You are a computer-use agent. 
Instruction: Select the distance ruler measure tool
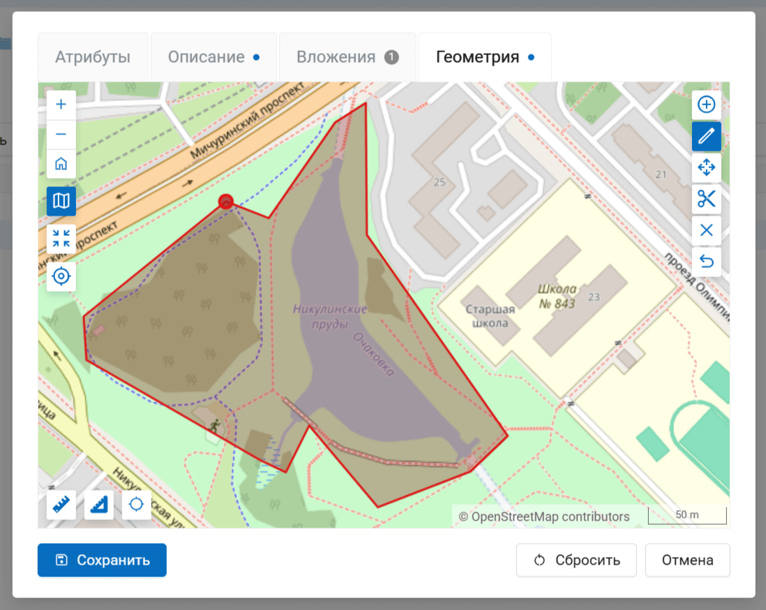click(61, 504)
